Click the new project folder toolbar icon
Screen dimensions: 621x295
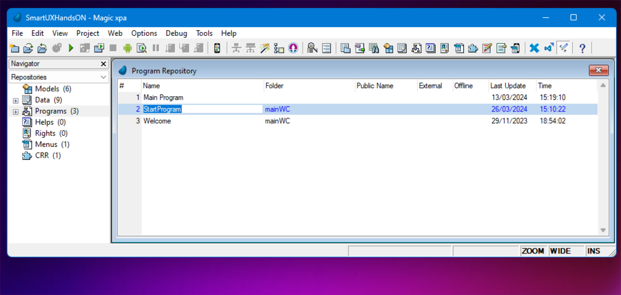14,48
